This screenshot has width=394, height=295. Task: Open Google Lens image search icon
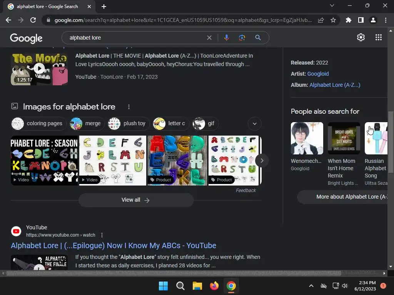tap(242, 38)
